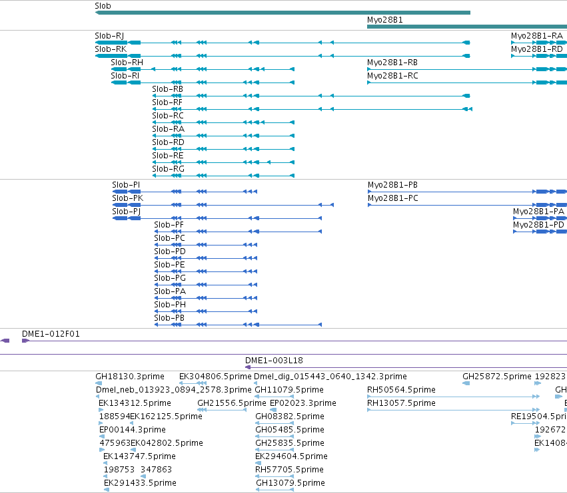Open the RH57705.5prime EST label
The image size is (567, 493).
click(x=289, y=470)
